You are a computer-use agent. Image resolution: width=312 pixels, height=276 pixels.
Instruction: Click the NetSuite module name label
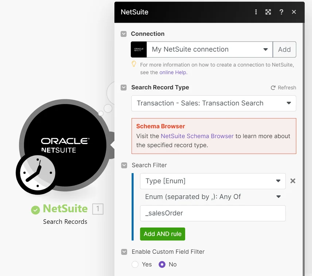pyautogui.click(x=65, y=209)
